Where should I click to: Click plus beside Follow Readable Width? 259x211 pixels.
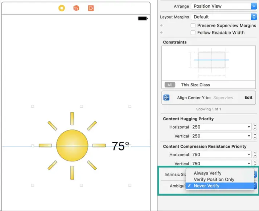pos(161,32)
